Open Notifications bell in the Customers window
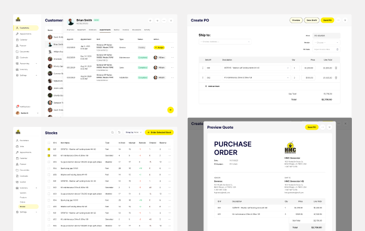The width and height of the screenshot is (365, 231). tap(17, 107)
